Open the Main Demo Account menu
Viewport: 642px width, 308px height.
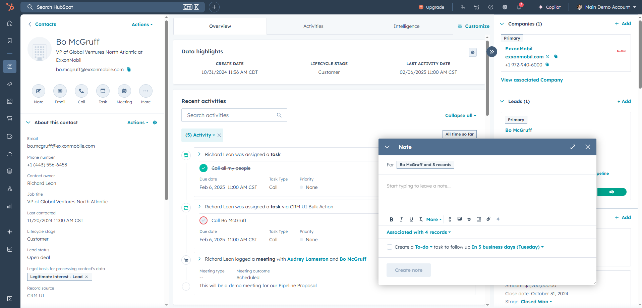[607, 7]
